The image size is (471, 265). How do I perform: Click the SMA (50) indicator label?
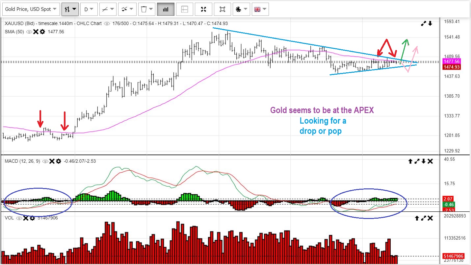pyautogui.click(x=15, y=32)
